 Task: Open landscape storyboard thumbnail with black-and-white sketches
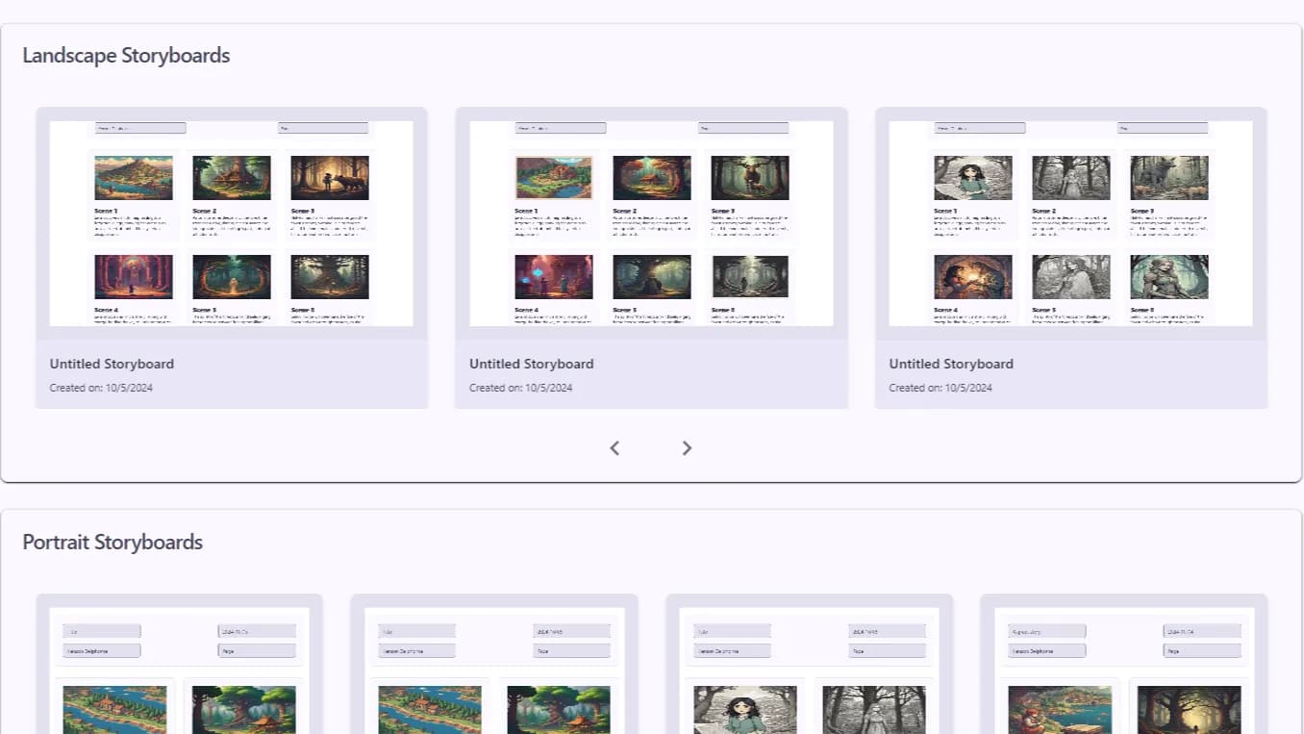coord(1070,223)
